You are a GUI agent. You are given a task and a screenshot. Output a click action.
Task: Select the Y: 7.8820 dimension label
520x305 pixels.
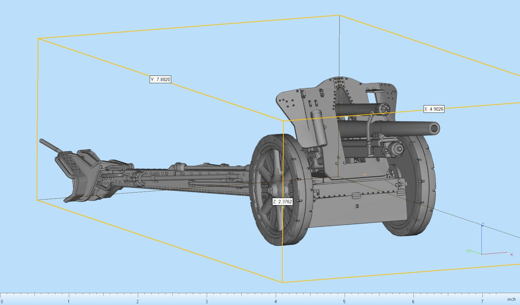[x=160, y=79]
